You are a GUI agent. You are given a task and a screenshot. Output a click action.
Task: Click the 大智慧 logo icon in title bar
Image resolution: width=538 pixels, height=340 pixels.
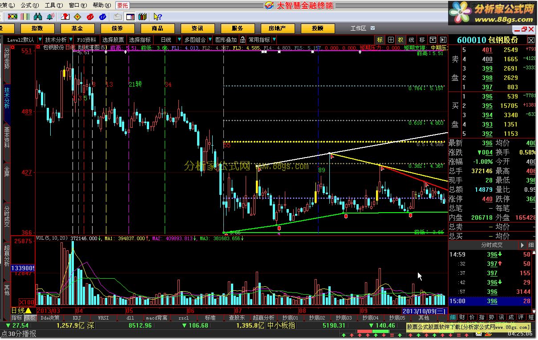pos(269,5)
